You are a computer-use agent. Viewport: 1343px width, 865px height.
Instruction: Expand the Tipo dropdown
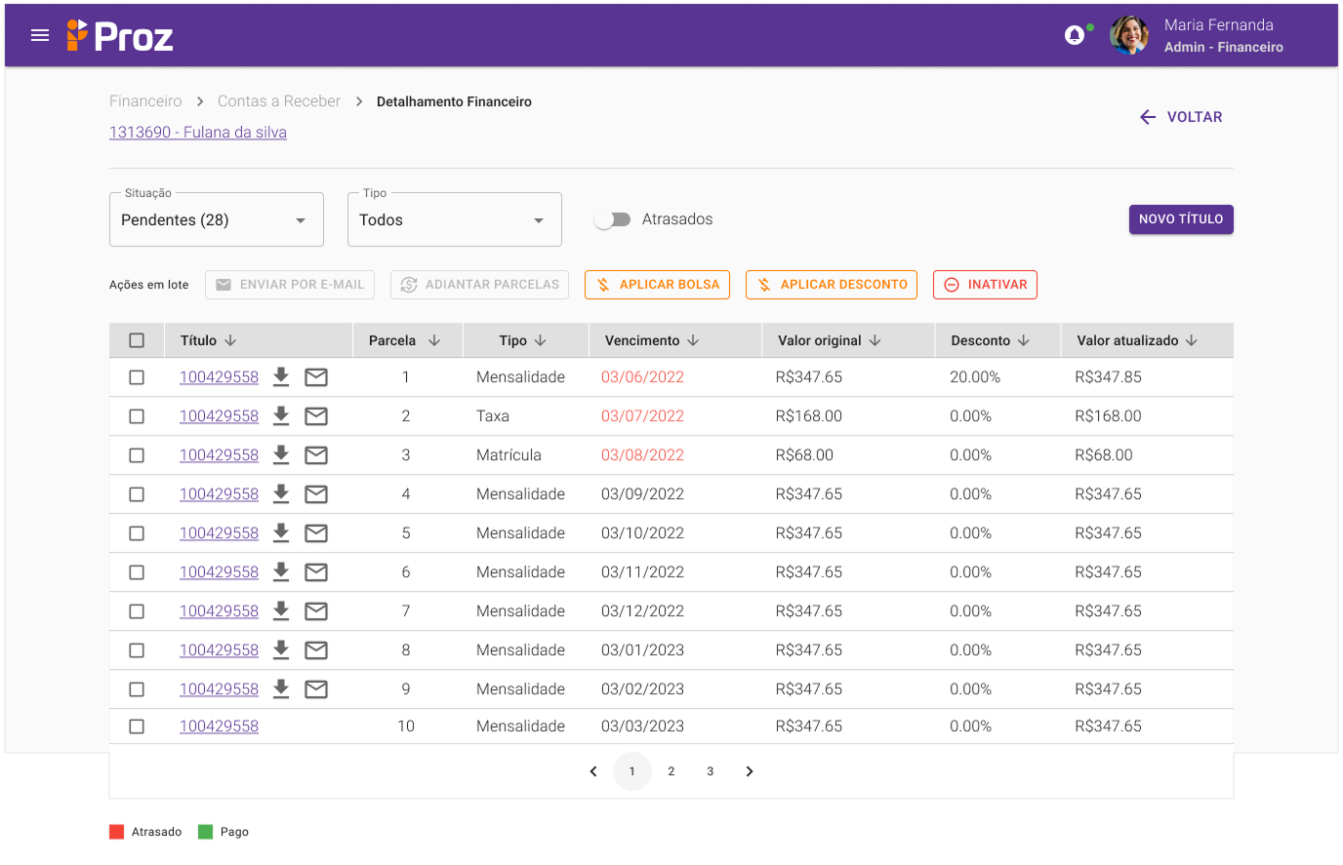coord(454,220)
